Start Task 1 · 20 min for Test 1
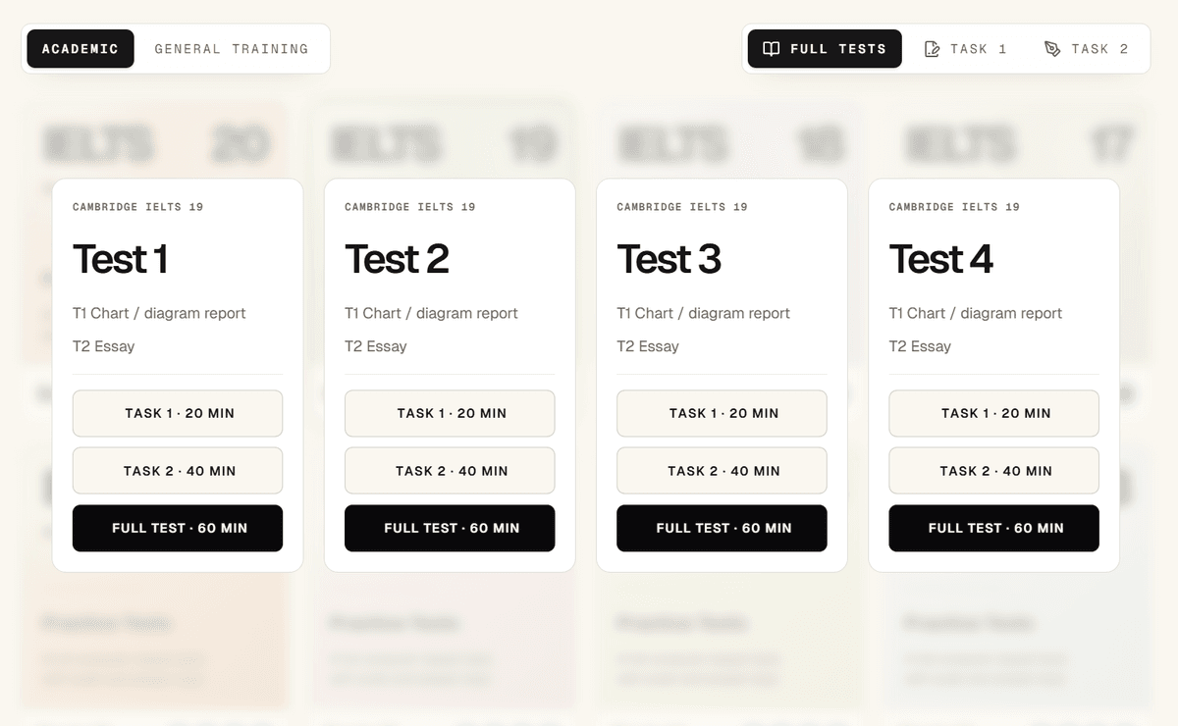The image size is (1178, 726). (x=178, y=413)
